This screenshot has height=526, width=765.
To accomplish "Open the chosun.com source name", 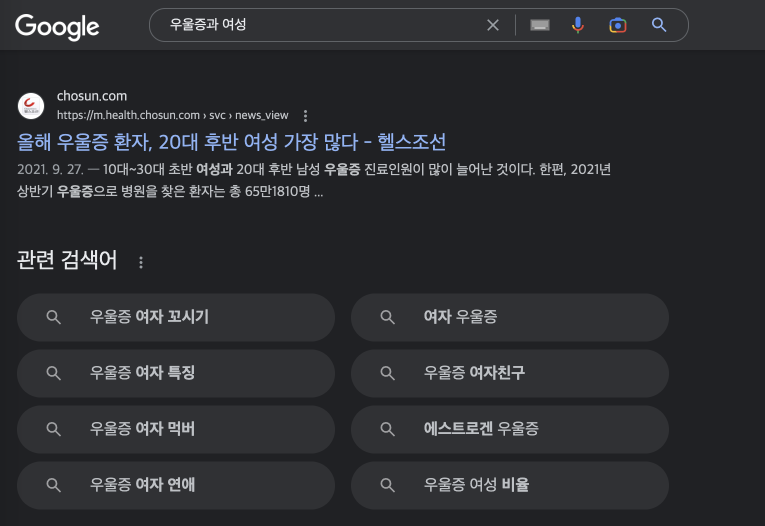I will (x=92, y=96).
